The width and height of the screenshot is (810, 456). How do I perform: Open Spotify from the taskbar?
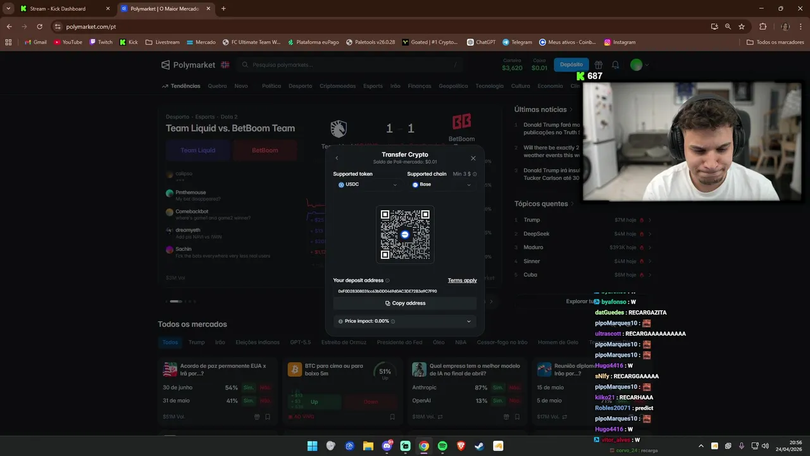click(x=442, y=446)
